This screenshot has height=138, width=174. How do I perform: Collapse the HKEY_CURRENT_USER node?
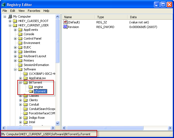pos(10,26)
